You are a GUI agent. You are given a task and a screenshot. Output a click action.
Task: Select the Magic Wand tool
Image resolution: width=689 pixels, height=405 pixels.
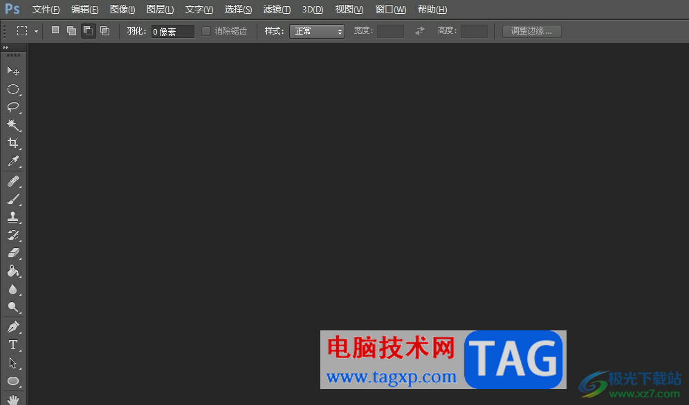point(13,125)
